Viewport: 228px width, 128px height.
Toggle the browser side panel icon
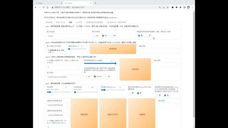click(184, 7)
